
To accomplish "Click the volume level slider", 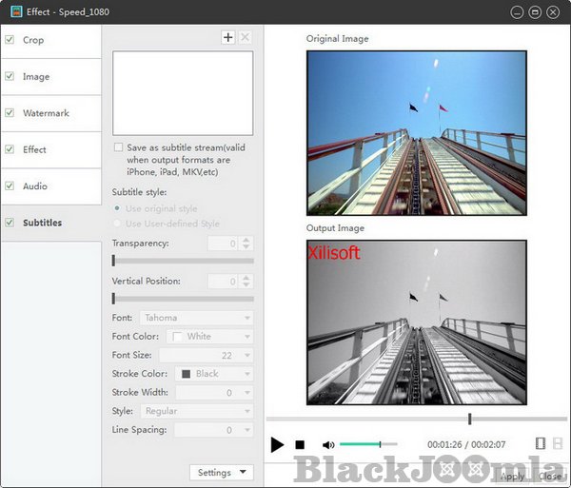I will click(x=368, y=444).
